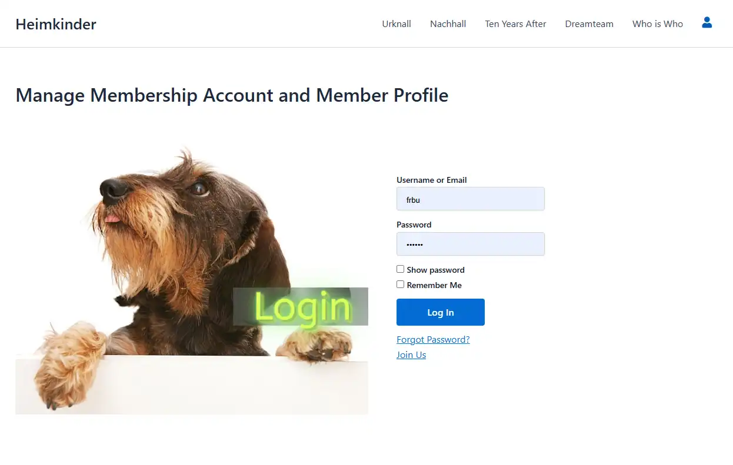Select Who is Who in navigation
The image size is (733, 465).
point(657,24)
